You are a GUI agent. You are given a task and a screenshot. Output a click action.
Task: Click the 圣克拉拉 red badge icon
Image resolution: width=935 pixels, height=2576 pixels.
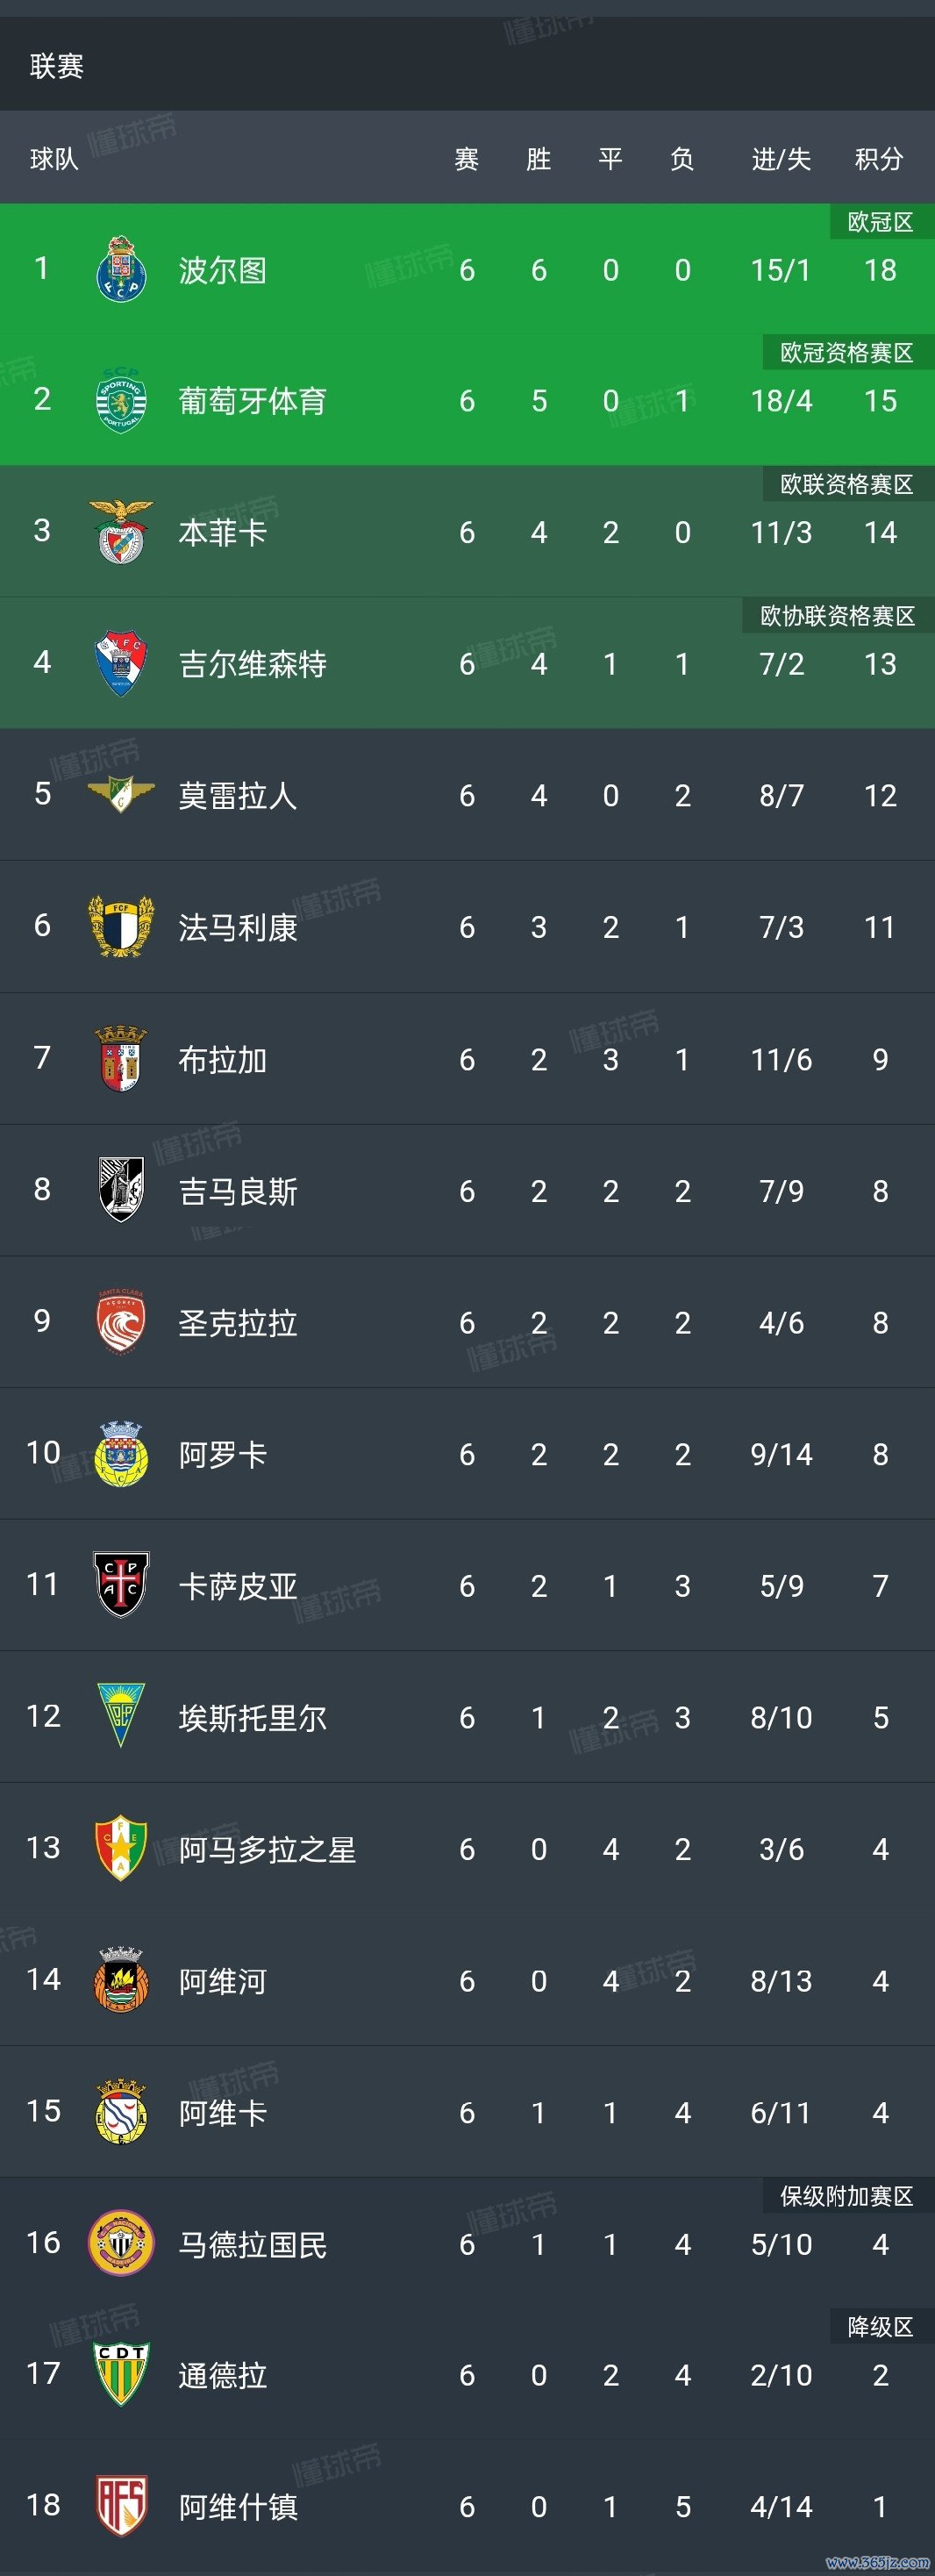point(121,1321)
